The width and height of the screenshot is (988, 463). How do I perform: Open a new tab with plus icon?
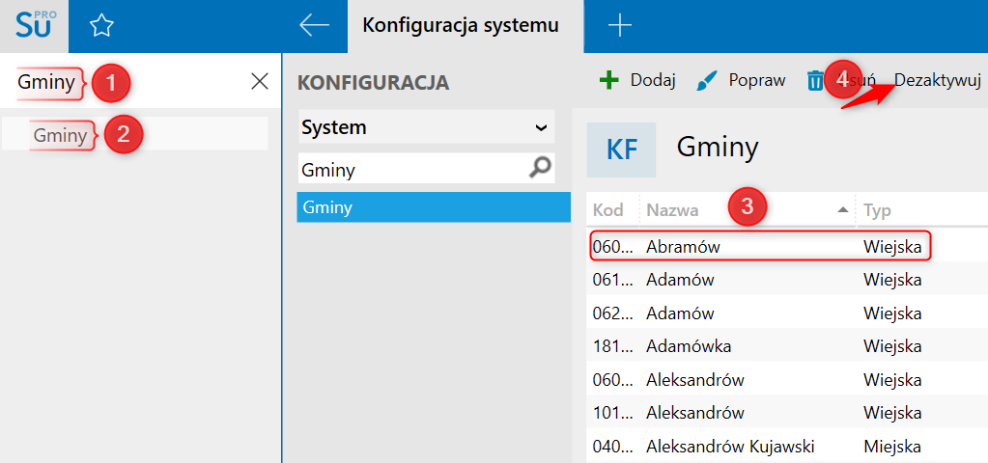click(x=619, y=26)
